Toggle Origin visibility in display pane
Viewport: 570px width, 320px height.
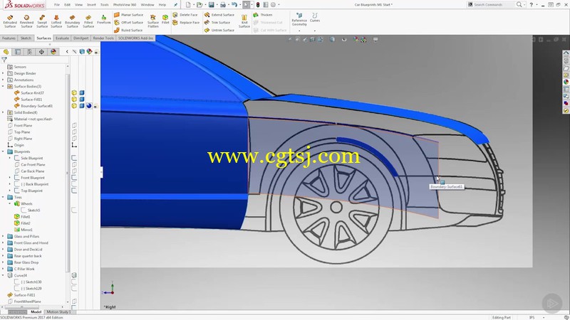click(74, 145)
